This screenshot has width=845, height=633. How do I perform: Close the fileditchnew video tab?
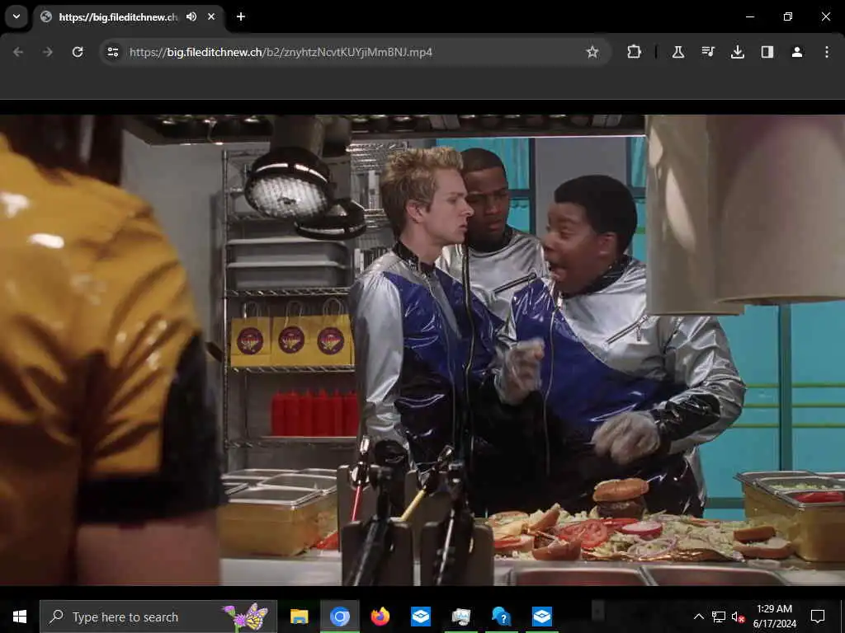211,16
